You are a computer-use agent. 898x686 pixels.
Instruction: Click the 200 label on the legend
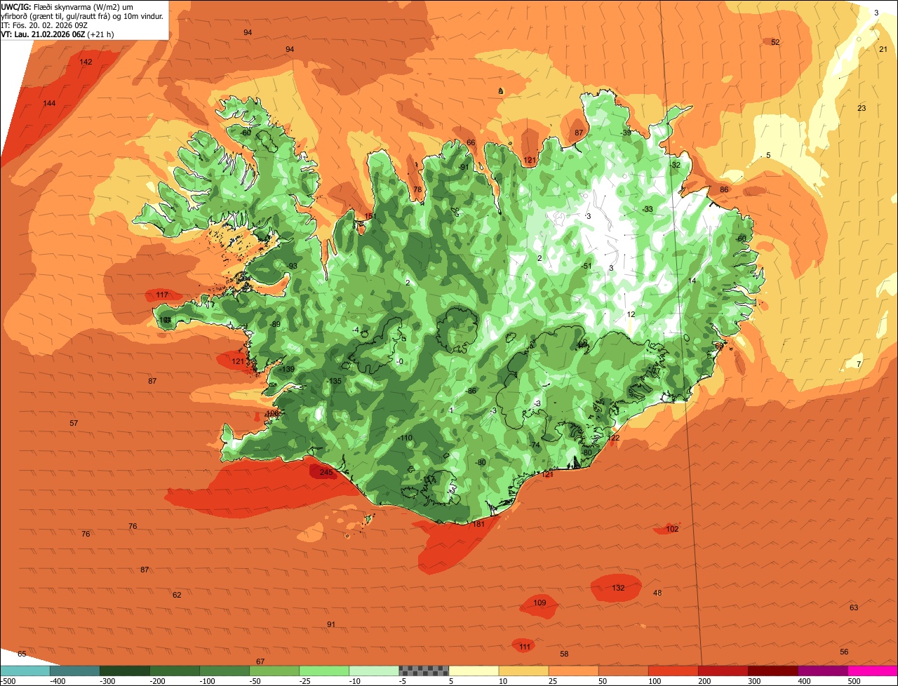tap(704, 680)
